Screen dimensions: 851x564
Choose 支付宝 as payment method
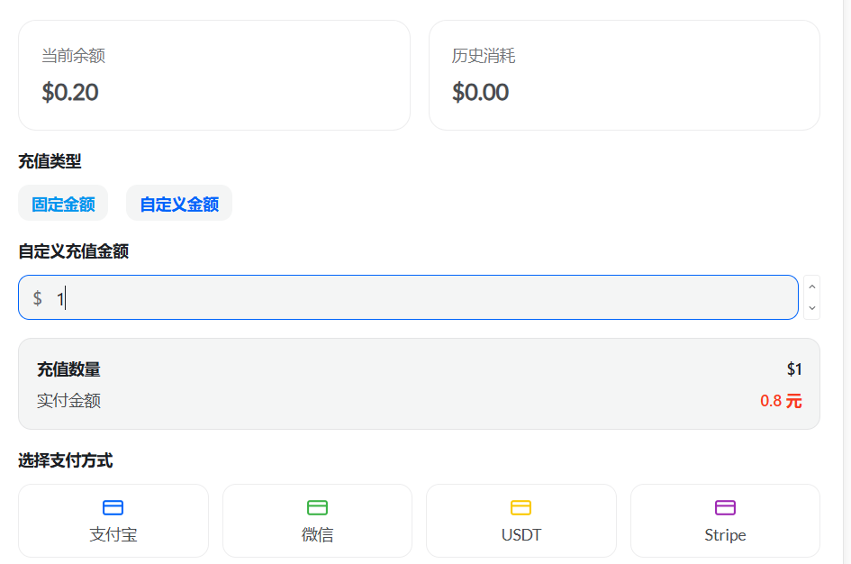click(113, 521)
